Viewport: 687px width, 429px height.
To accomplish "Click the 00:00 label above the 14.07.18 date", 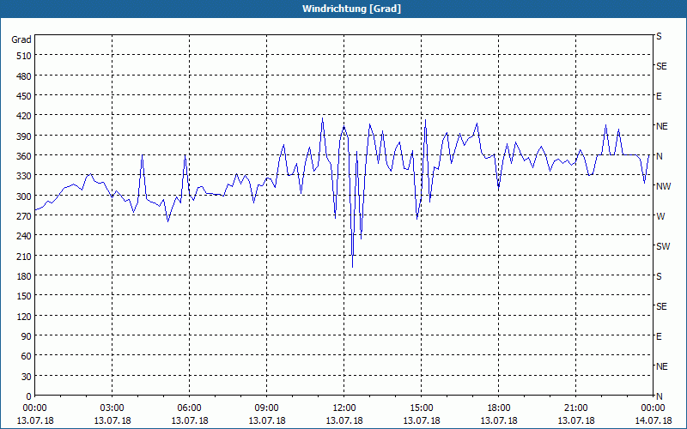I will click(x=654, y=408).
